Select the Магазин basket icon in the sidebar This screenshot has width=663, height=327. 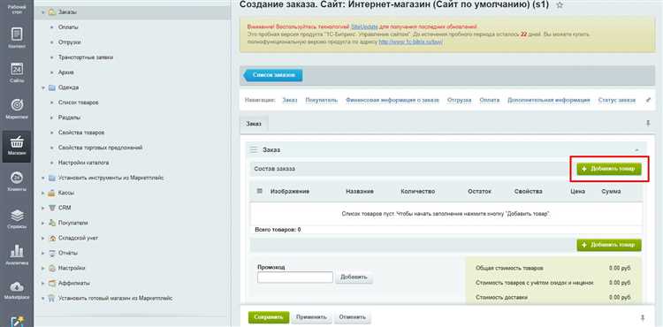[x=17, y=142]
